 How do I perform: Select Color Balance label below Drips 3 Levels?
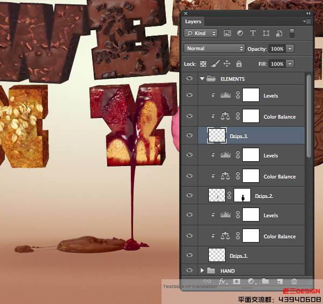[279, 177]
